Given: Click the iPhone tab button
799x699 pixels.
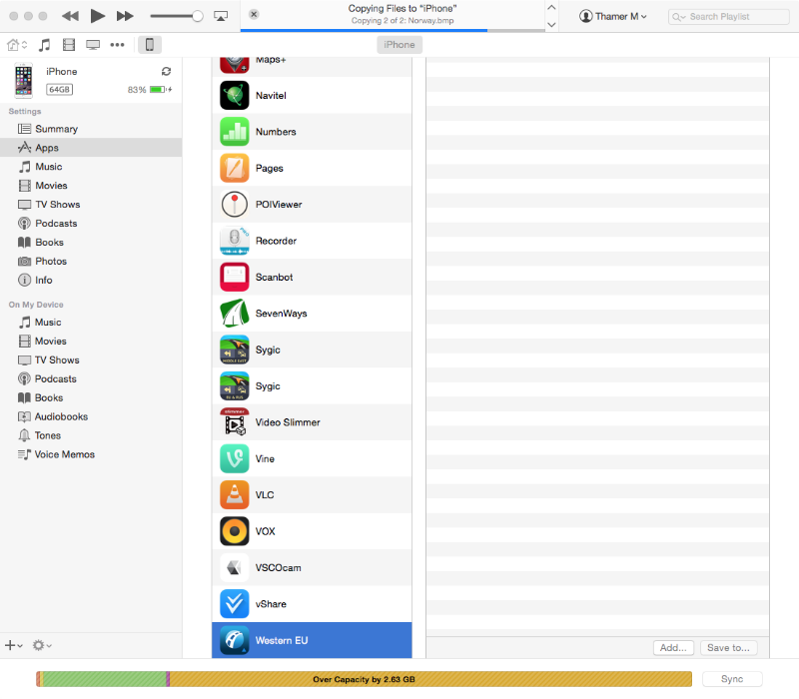Looking at the screenshot, I should click(x=399, y=45).
